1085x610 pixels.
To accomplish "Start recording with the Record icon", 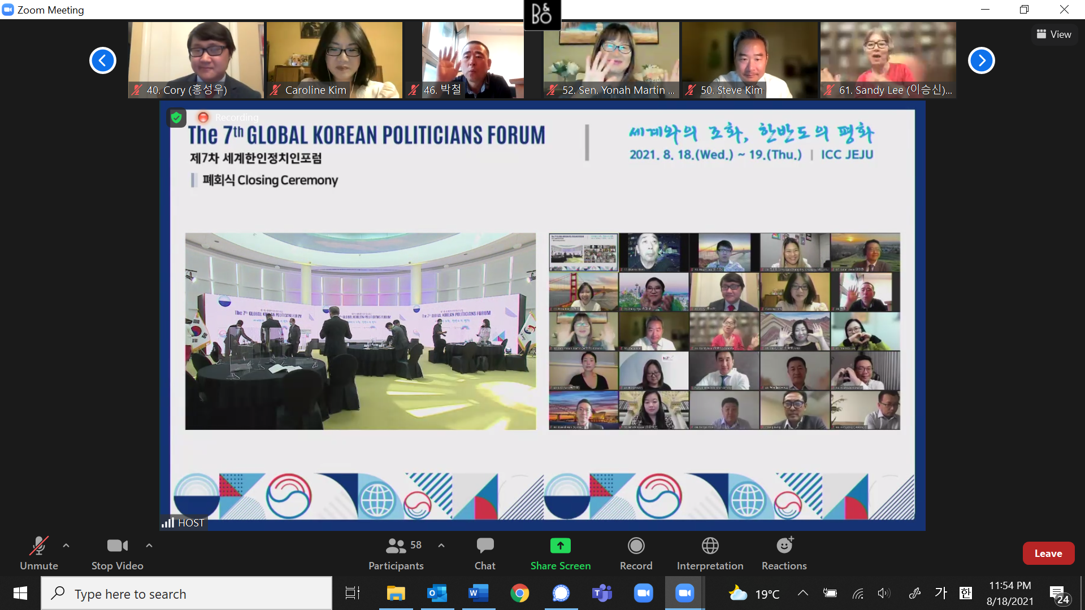I will pos(636,546).
